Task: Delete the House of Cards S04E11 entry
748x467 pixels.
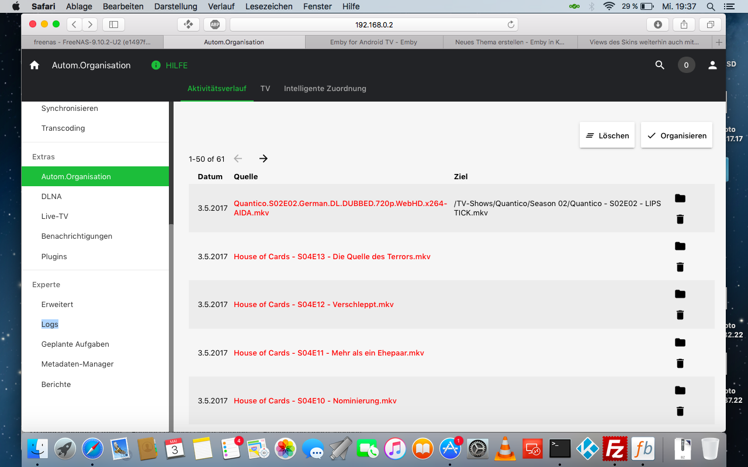Action: [x=680, y=364]
